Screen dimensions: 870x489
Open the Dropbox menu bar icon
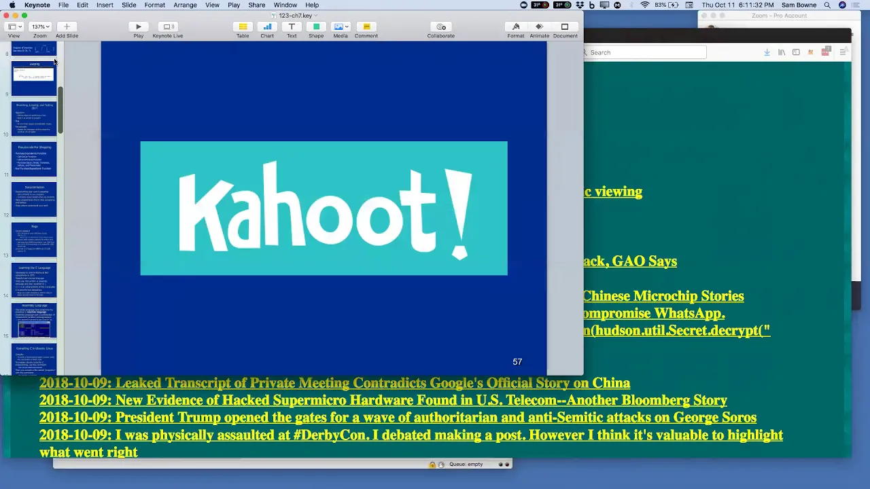[x=579, y=5]
